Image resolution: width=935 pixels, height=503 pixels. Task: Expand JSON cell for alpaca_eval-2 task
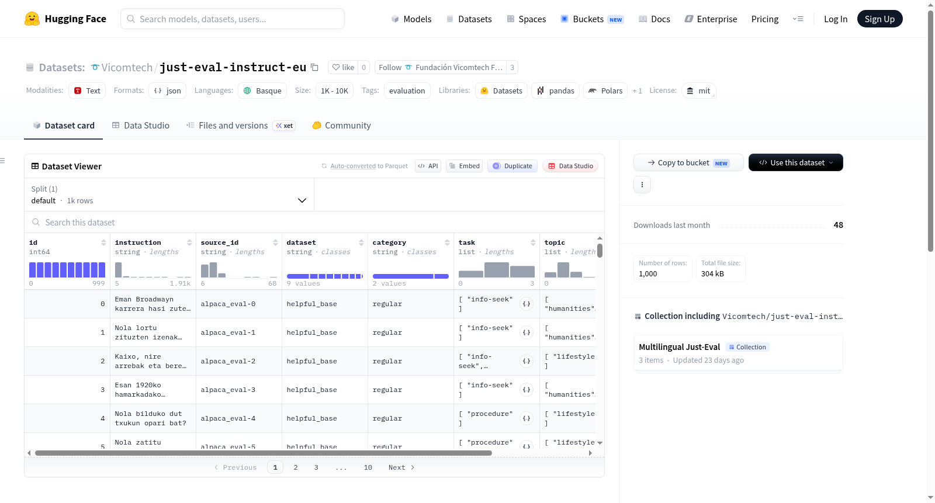click(x=527, y=361)
